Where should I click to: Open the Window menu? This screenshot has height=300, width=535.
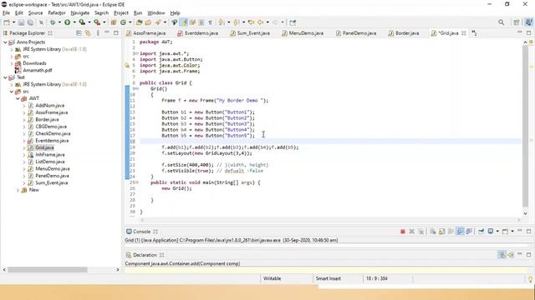156,13
